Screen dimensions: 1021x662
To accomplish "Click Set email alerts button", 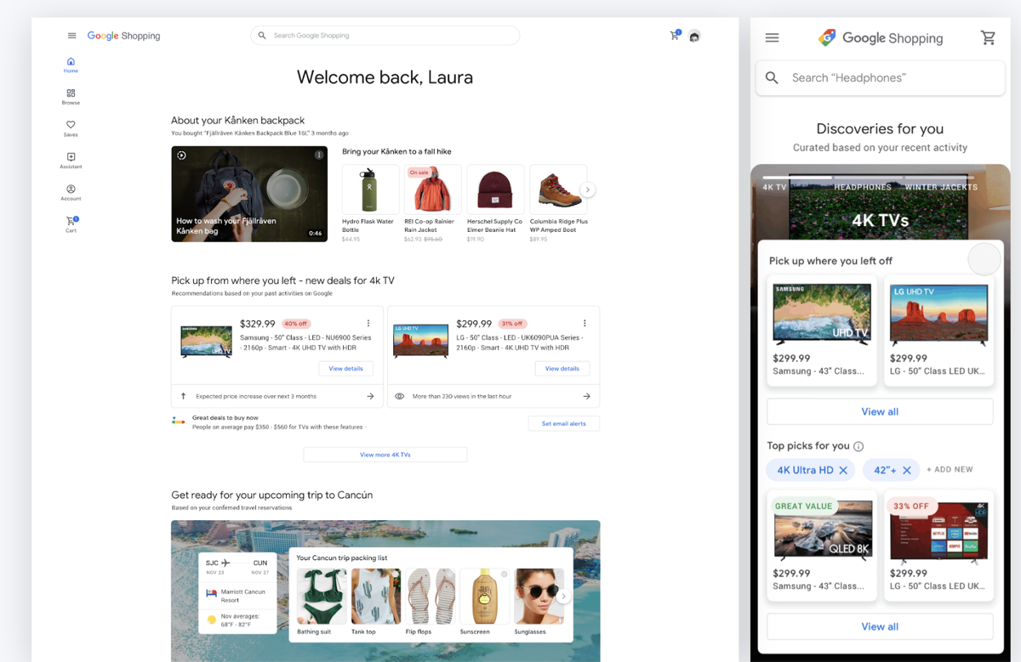I will [x=563, y=423].
